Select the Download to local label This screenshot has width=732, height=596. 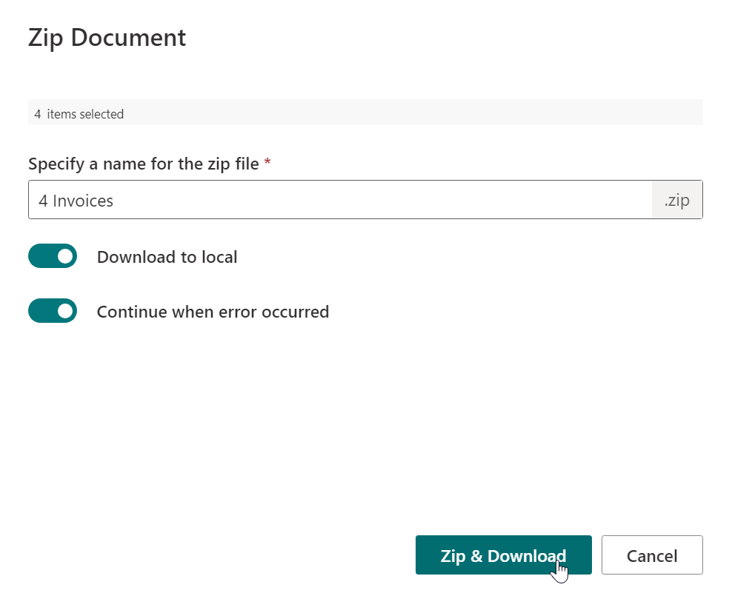(167, 257)
